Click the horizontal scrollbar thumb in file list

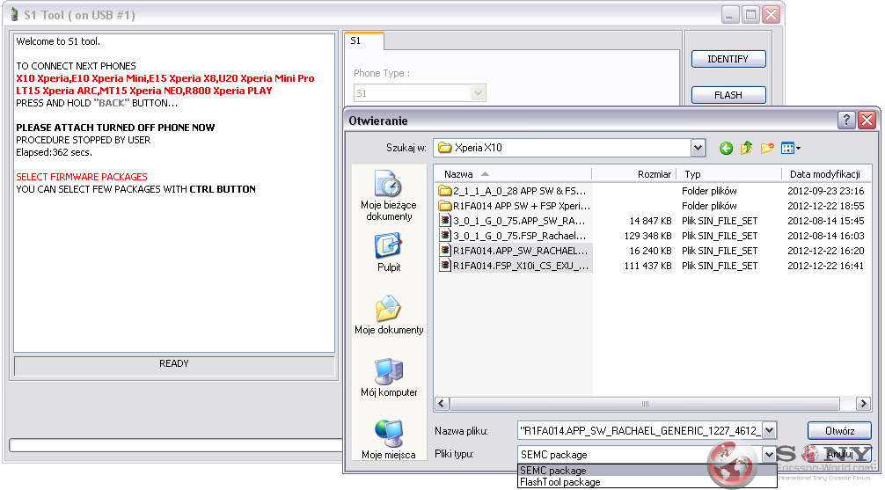coord(645,404)
